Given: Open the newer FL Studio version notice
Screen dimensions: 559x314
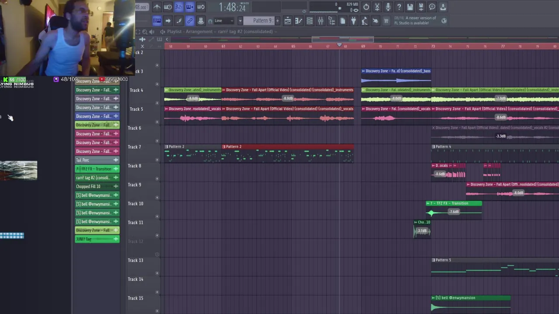Looking at the screenshot, I should coord(415,20).
